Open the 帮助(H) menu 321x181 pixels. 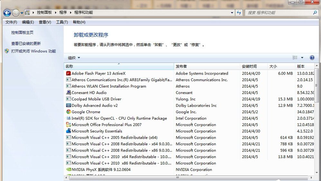coord(79,22)
